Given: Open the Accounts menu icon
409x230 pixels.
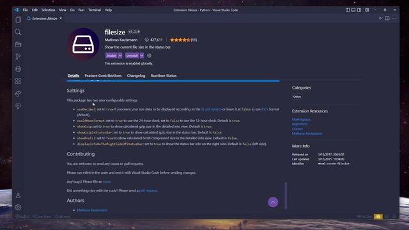Looking at the screenshot, I should (x=18, y=195).
